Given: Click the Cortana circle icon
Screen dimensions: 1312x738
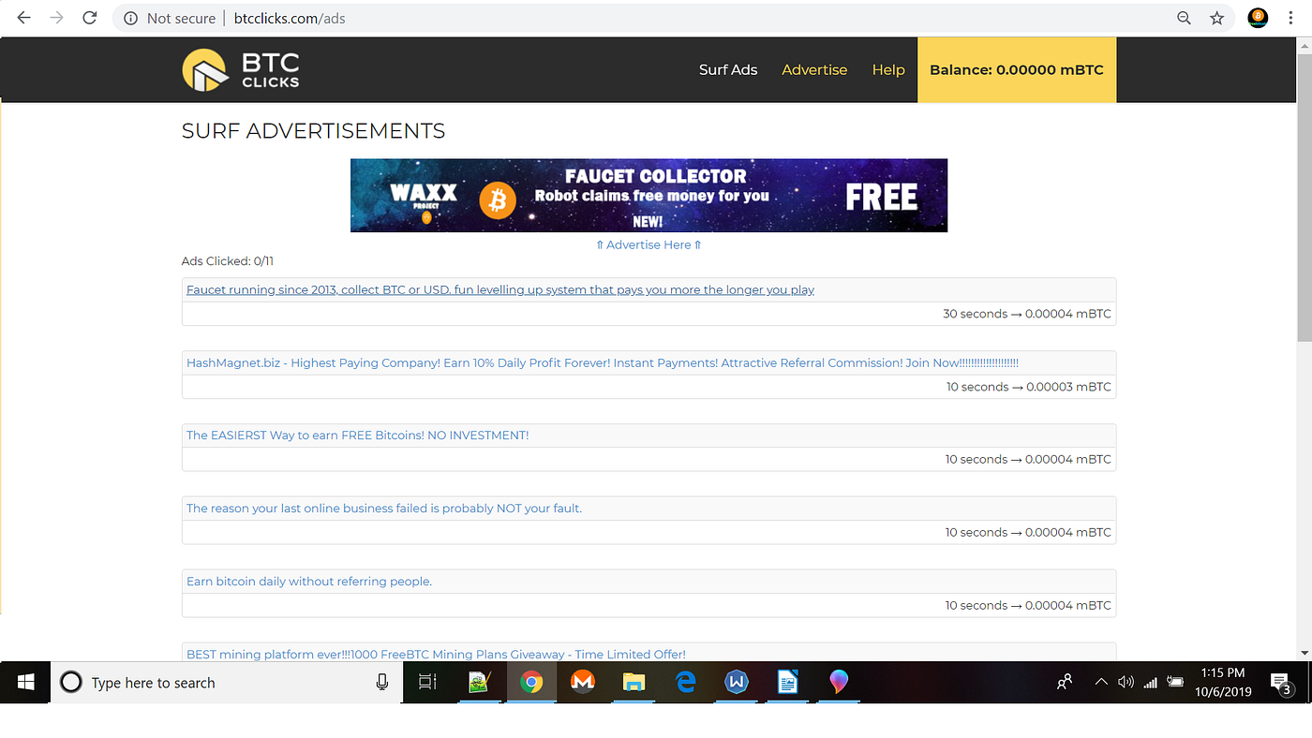Looking at the screenshot, I should pos(71,683).
